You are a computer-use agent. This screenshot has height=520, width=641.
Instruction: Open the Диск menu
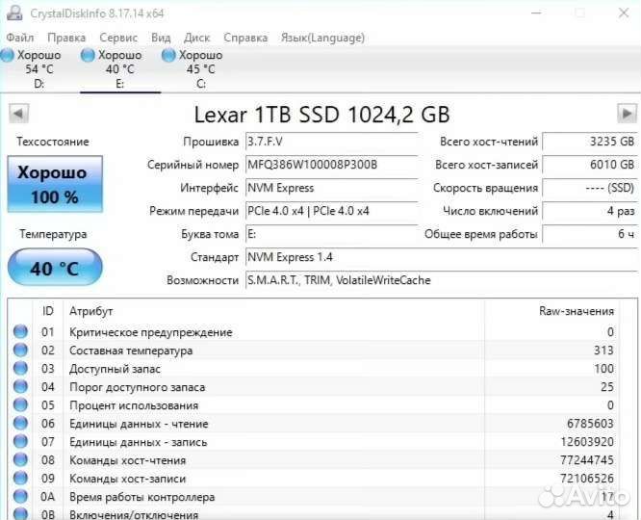pyautogui.click(x=197, y=38)
